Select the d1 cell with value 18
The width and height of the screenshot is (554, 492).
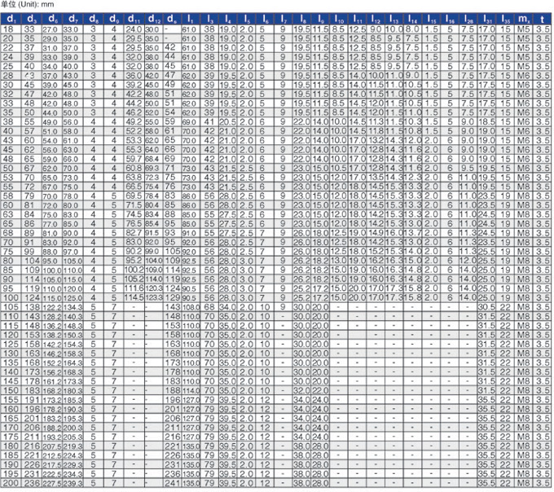point(9,29)
